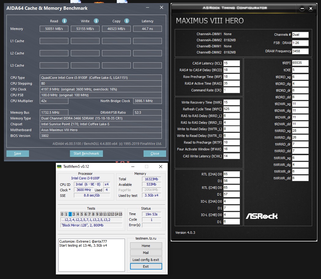
Task: Click the tCKE value field
Action: pyautogui.click(x=300, y=70)
